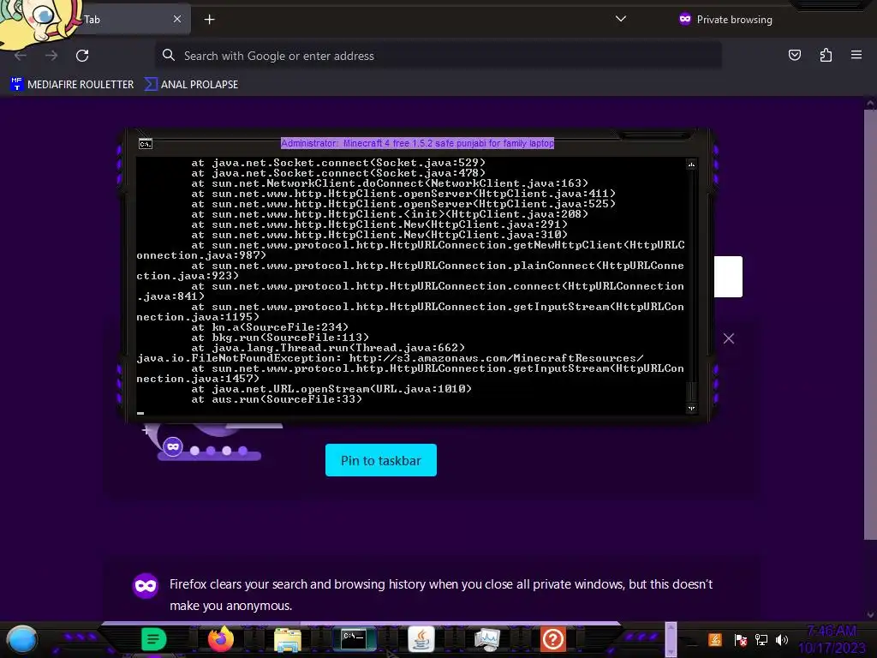Click the search magnifier icon in address bar
Screen dimensions: 877x658
coord(169,55)
